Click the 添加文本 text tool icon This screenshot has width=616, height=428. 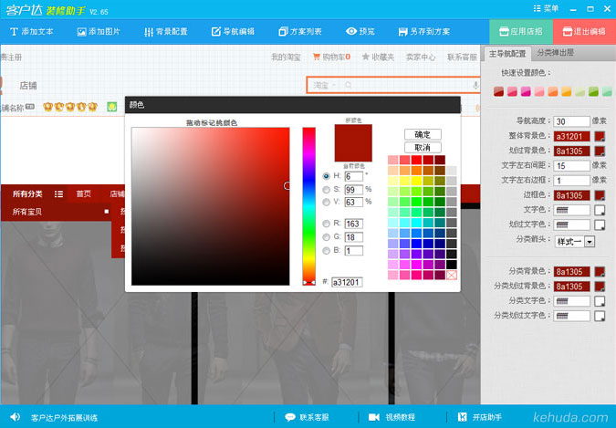(14, 31)
